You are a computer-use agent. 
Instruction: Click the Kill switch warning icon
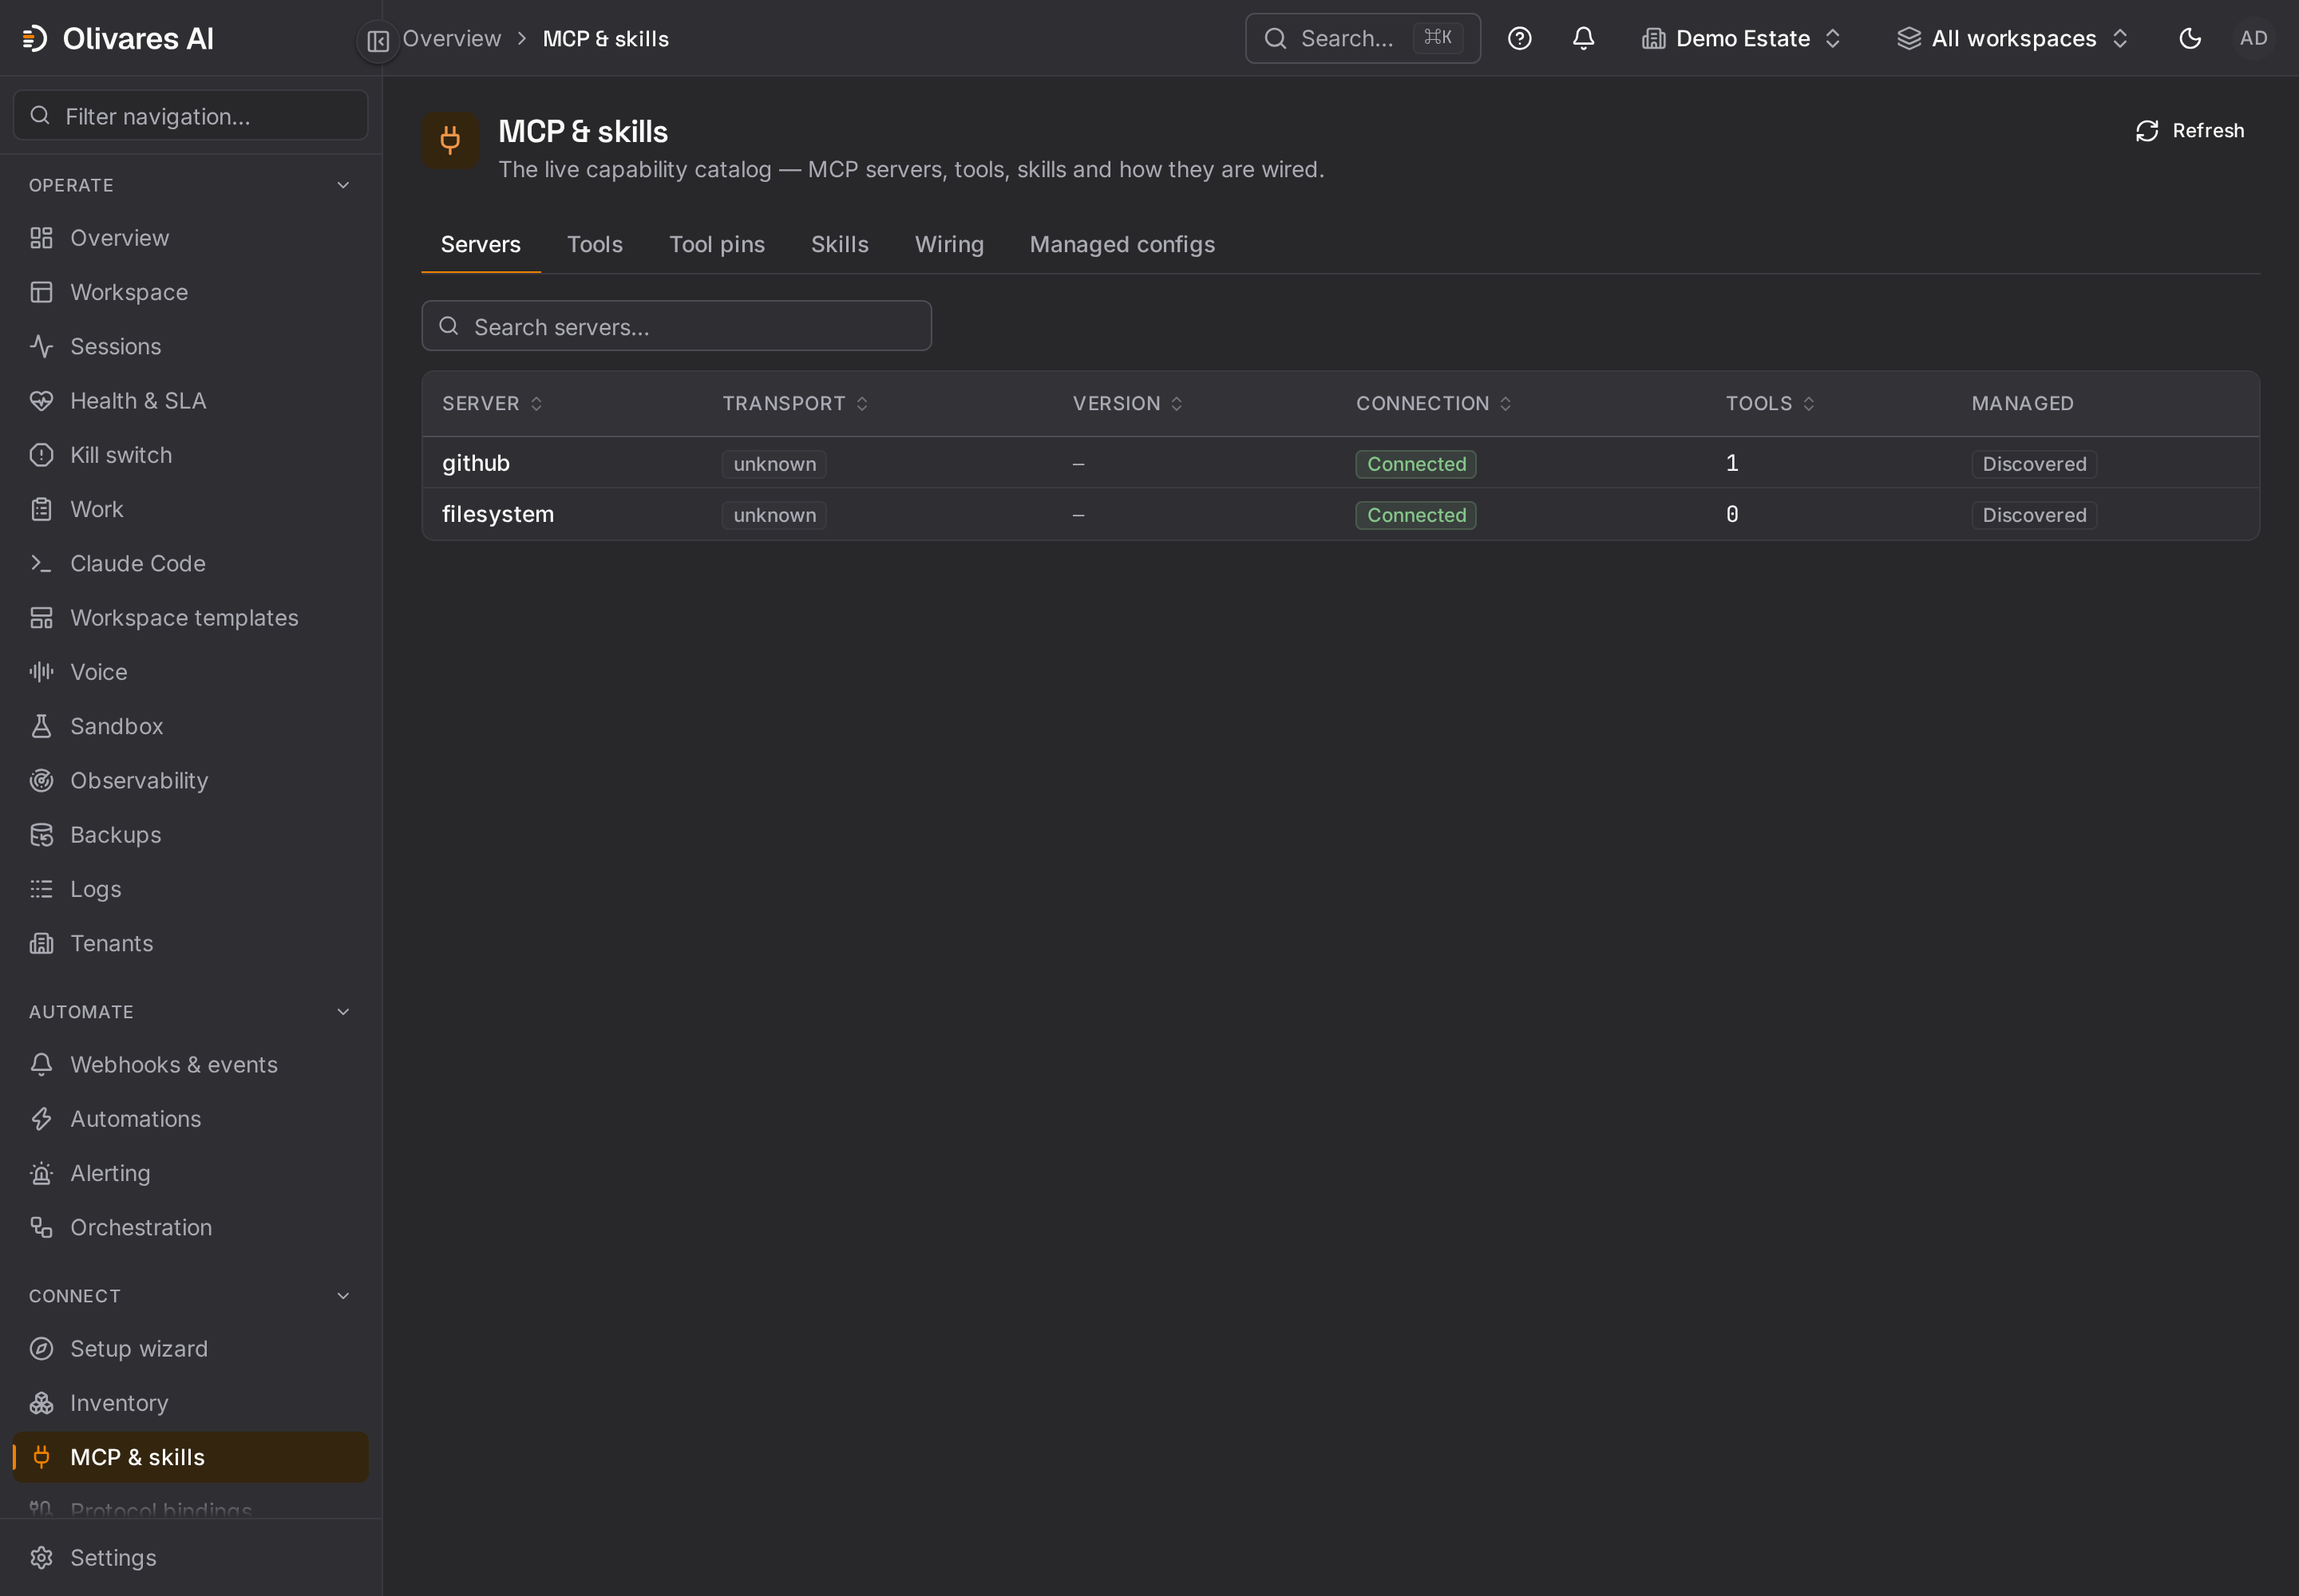point(41,455)
